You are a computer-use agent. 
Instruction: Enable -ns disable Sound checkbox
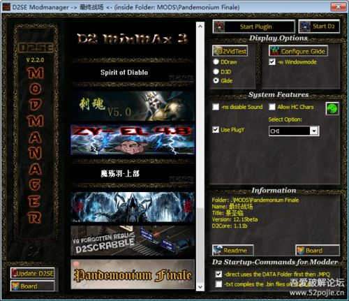tap(216, 107)
